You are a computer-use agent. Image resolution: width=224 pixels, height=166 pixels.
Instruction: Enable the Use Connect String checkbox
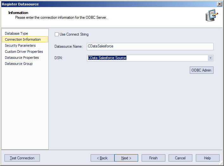57,34
